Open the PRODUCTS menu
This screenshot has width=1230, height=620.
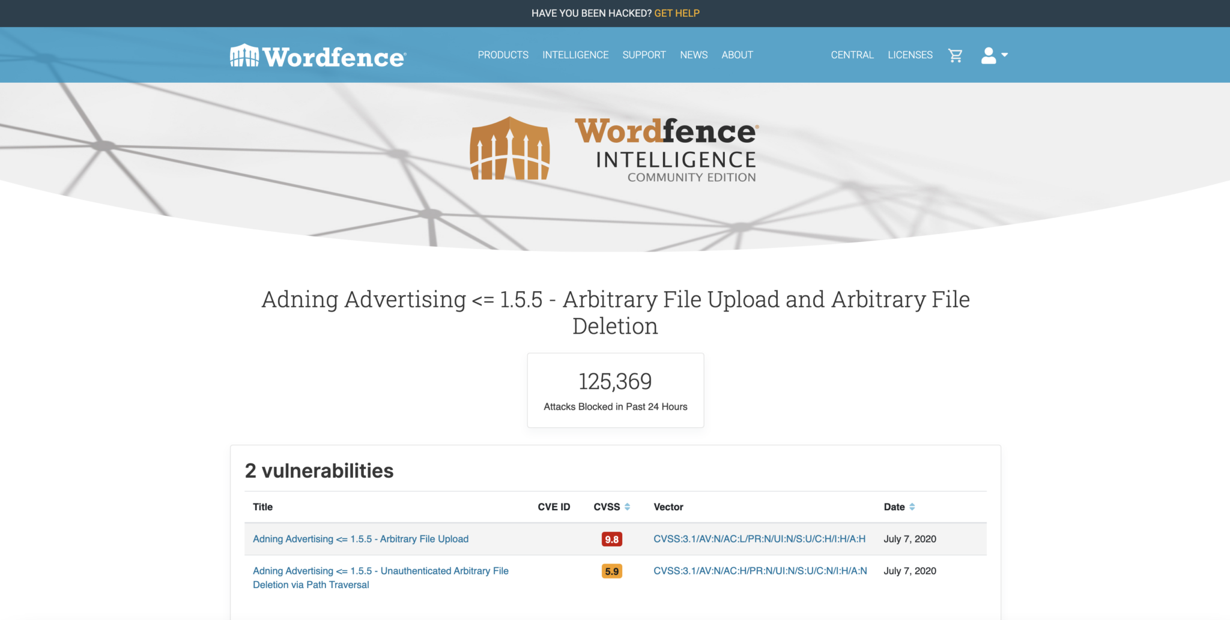pyautogui.click(x=503, y=55)
